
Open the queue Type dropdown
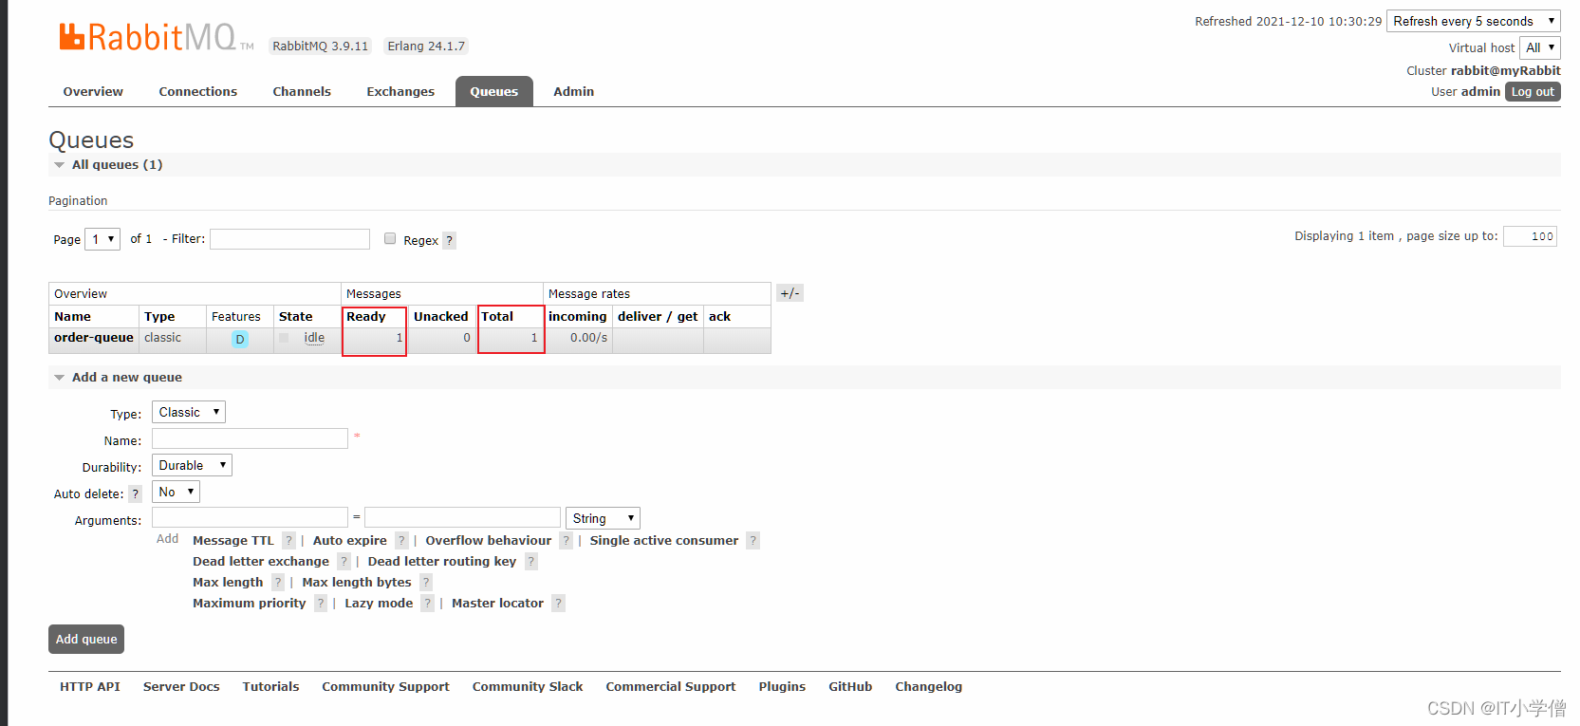[189, 412]
